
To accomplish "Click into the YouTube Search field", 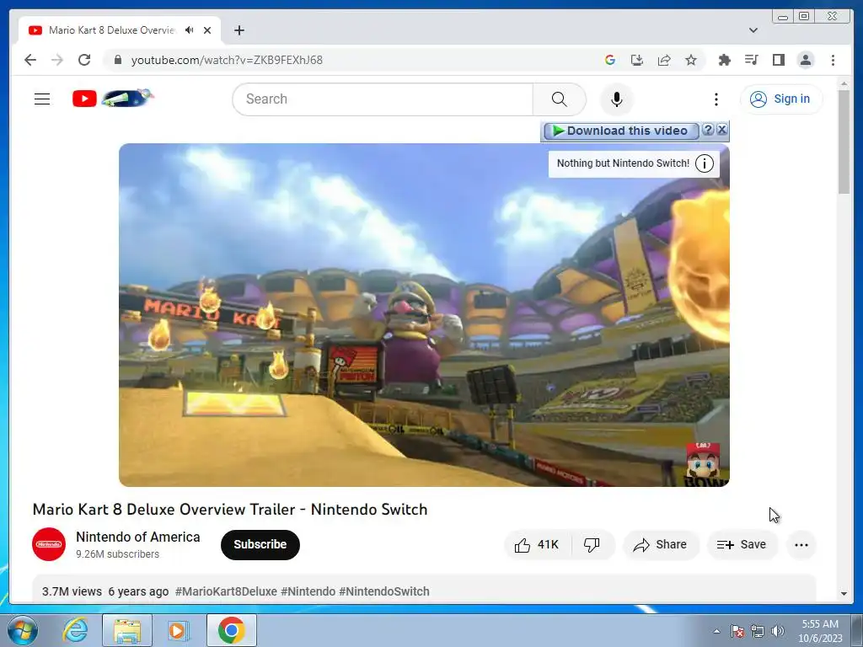I will click(x=383, y=99).
